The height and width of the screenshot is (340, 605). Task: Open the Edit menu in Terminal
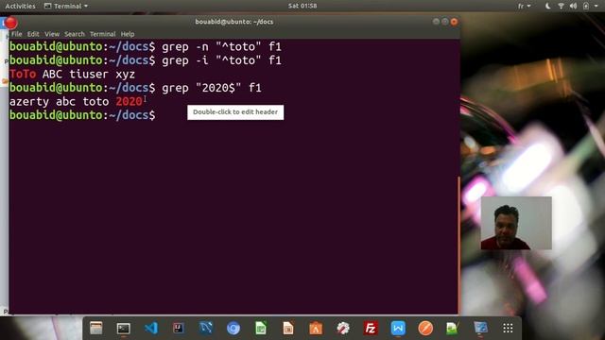tap(33, 34)
